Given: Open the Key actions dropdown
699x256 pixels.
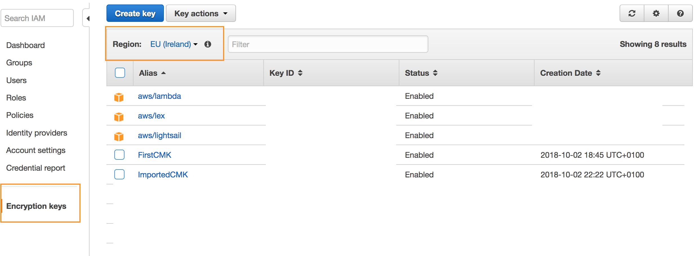Looking at the screenshot, I should tap(201, 13).
